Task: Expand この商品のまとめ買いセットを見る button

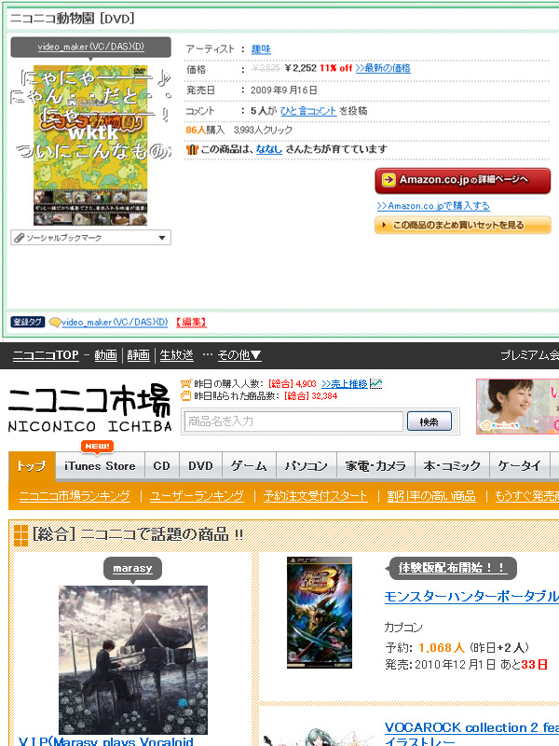Action: (x=462, y=225)
